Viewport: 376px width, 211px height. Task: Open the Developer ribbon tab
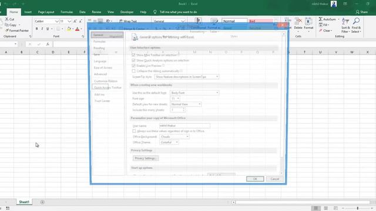click(127, 12)
